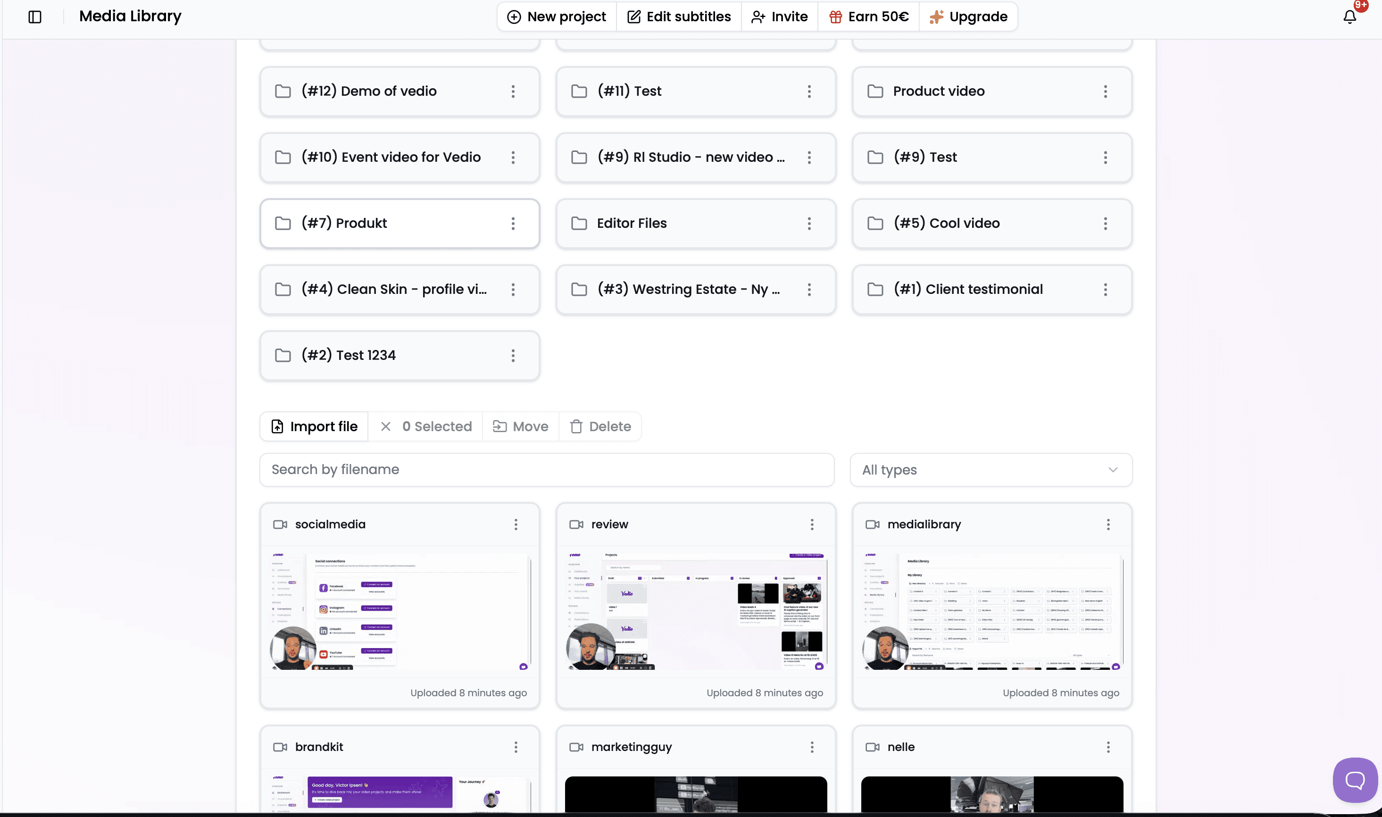The height and width of the screenshot is (817, 1382).
Task: Click the Delete trash icon
Action: [576, 426]
